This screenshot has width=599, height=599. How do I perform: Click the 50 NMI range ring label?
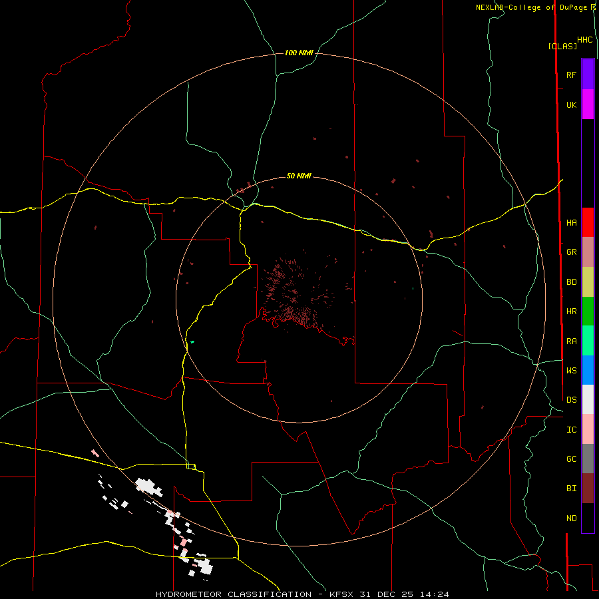(299, 176)
